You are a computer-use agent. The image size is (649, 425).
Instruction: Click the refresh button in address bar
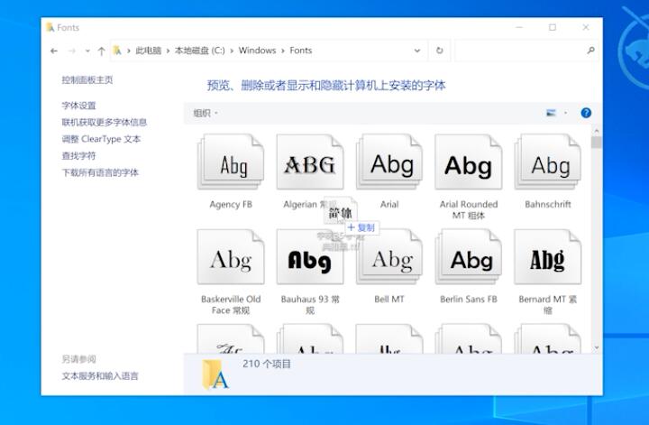point(440,51)
